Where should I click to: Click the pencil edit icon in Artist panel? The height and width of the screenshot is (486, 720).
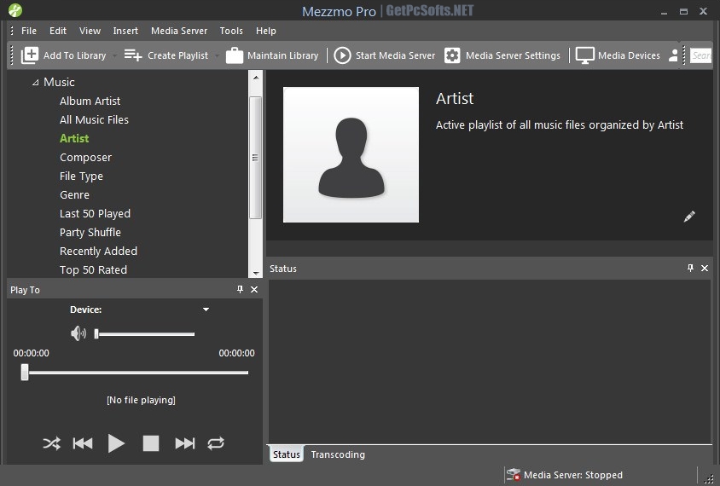tap(689, 217)
